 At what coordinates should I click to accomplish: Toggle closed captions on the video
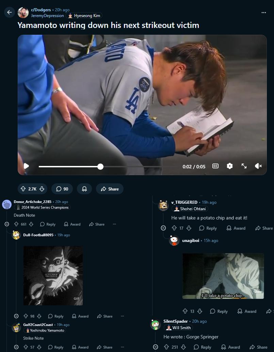tap(215, 166)
